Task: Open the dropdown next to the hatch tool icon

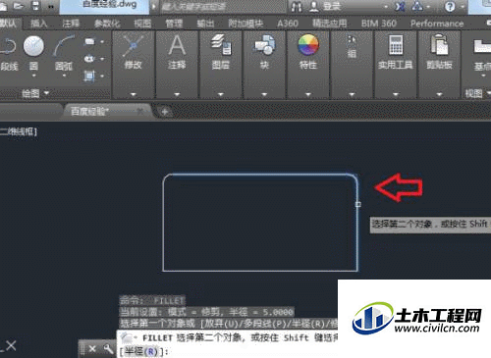Action: (102, 76)
